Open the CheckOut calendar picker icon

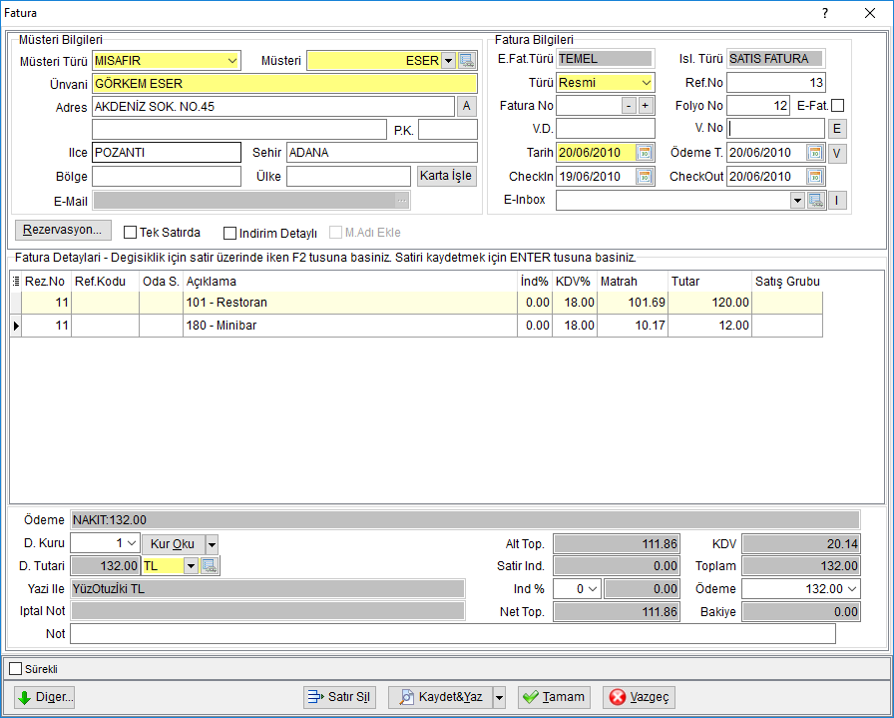[815, 177]
